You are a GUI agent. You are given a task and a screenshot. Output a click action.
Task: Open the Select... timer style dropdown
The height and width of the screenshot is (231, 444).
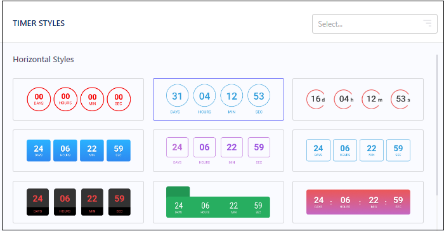[375, 24]
